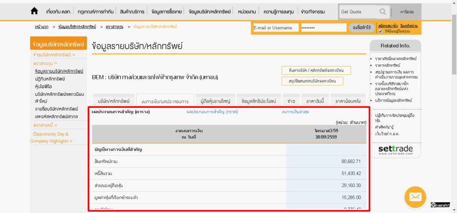Screen dimensions: 457x213
Task: Click ตราสารทุน breadcrumb link
Action: (115, 27)
